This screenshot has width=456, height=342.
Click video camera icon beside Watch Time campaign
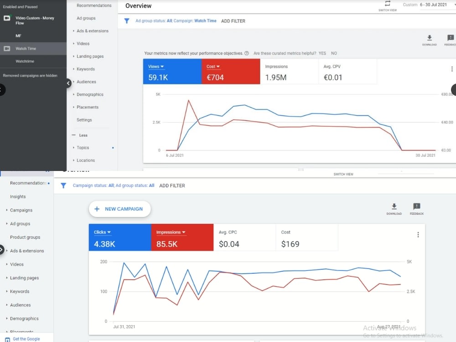coord(7,49)
